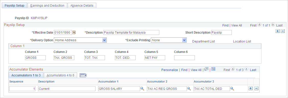This screenshot has width=288, height=98.
Task: Click the Column 2 TAX. GROSS field
Action: [64, 58]
